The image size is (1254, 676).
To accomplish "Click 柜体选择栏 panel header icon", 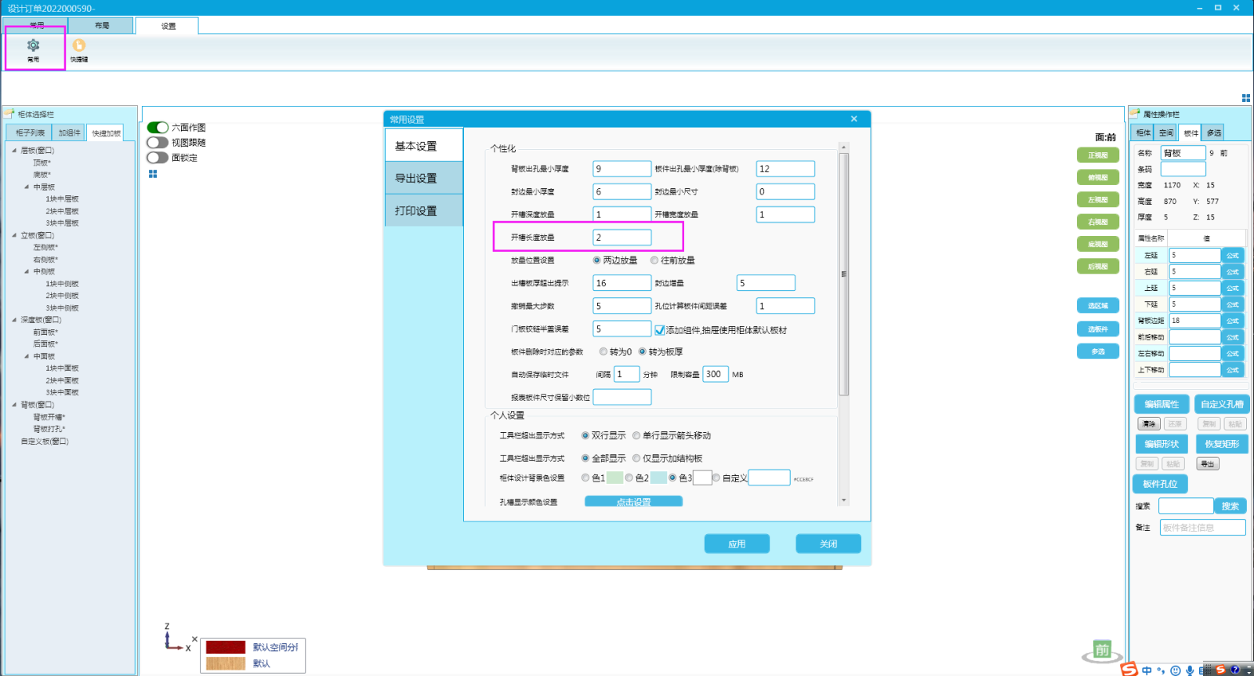I will coord(9,114).
